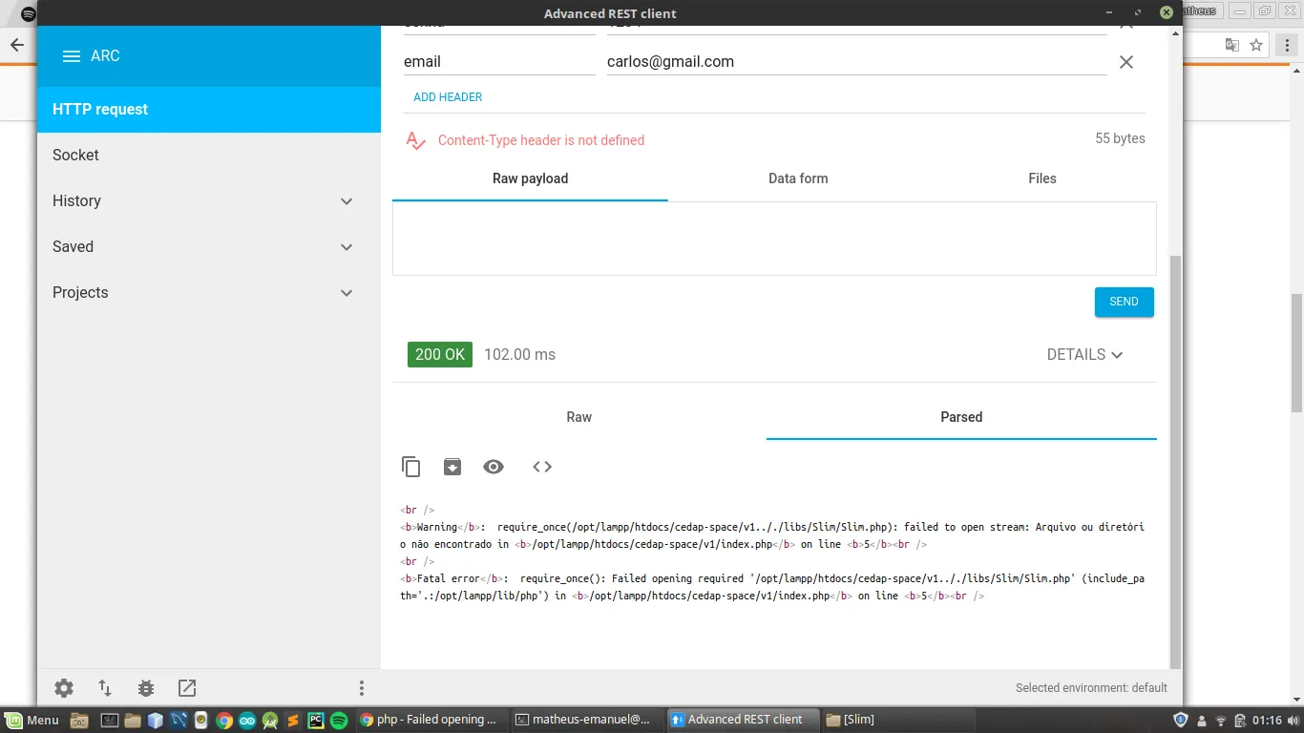Open Google Chrome from taskbar launcher
This screenshot has height=733, width=1304.
tap(224, 721)
